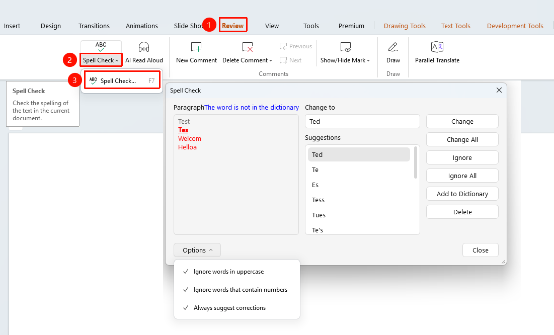Switch to the Insert tab
The image size is (554, 335).
pyautogui.click(x=12, y=26)
